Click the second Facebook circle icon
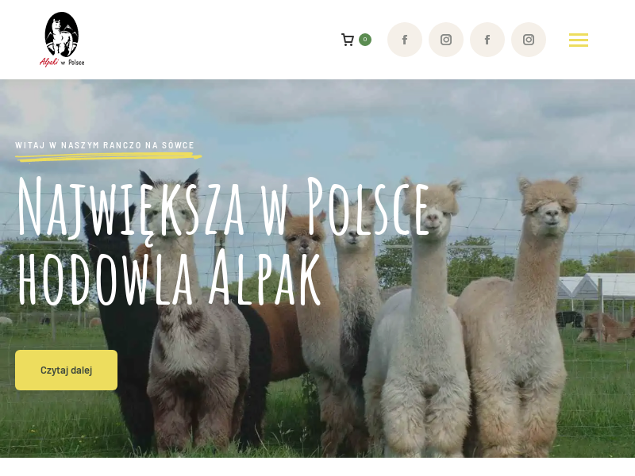Screen dimensions: 635x476 point(487,40)
